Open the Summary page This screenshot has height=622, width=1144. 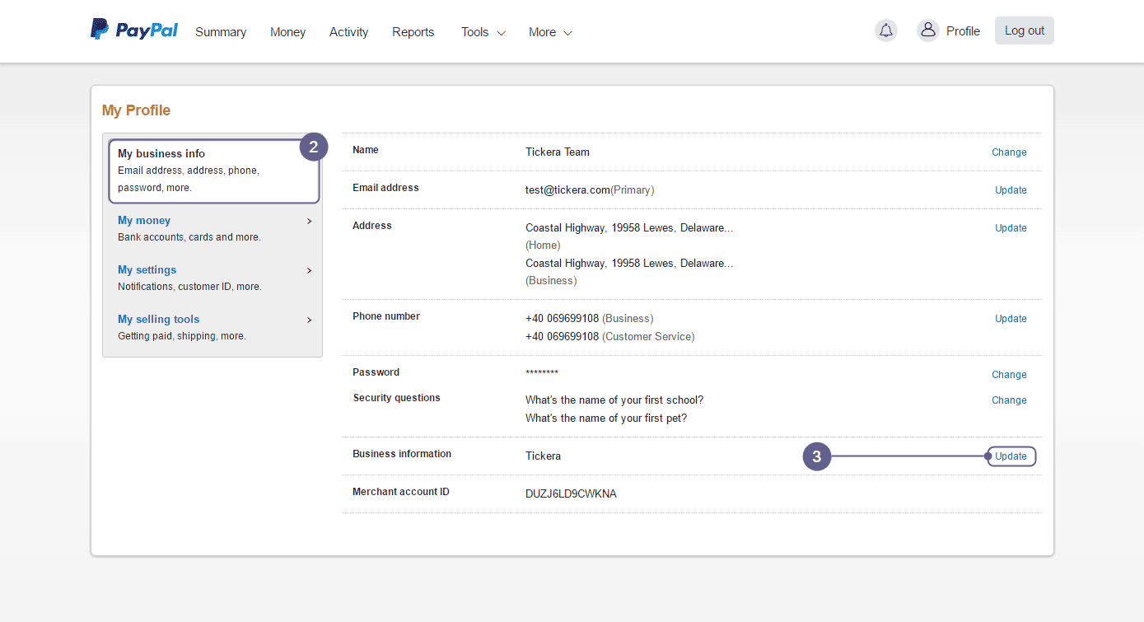221,32
